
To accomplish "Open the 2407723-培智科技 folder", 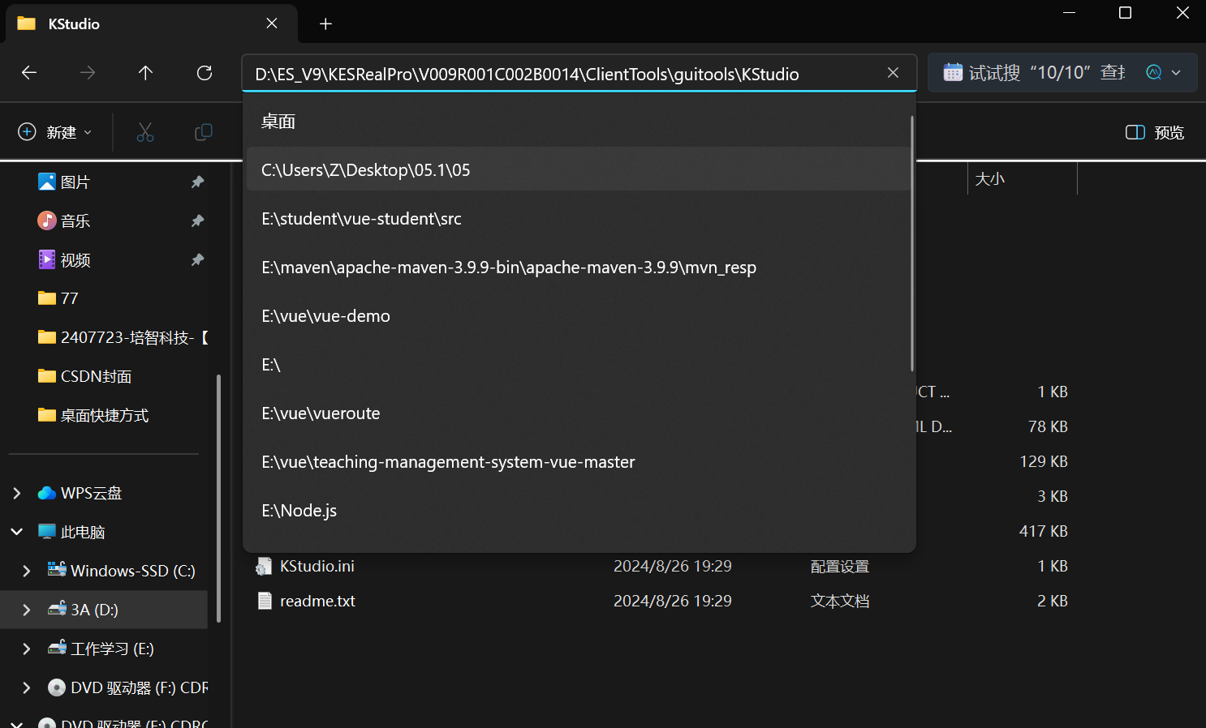I will click(123, 337).
